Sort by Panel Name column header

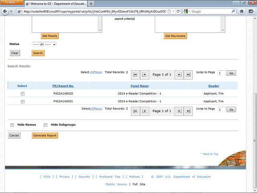pos(139,86)
